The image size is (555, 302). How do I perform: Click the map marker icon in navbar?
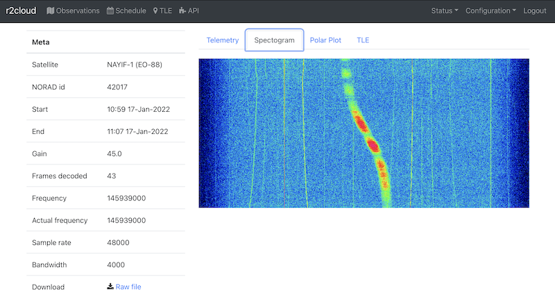click(x=155, y=11)
